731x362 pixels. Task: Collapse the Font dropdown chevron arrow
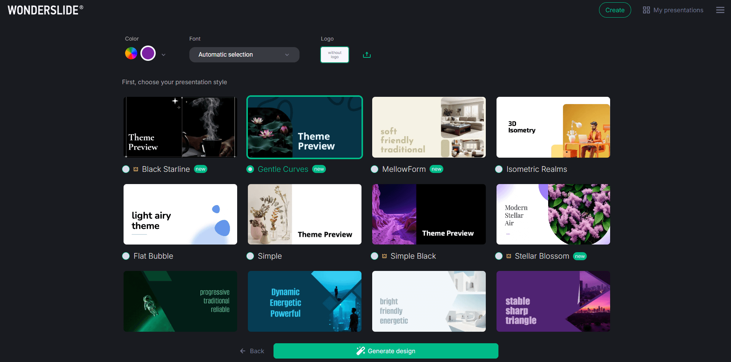(x=287, y=55)
